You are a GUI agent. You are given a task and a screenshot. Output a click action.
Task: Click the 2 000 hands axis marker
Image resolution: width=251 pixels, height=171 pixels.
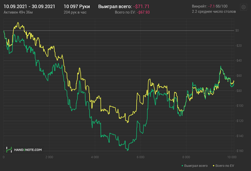49,157
